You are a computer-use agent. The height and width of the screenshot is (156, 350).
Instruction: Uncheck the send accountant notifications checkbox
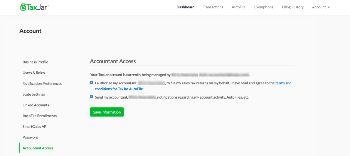[x=92, y=97]
